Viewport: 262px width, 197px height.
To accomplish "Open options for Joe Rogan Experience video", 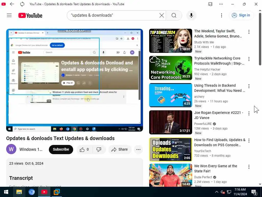I will point(249,113).
